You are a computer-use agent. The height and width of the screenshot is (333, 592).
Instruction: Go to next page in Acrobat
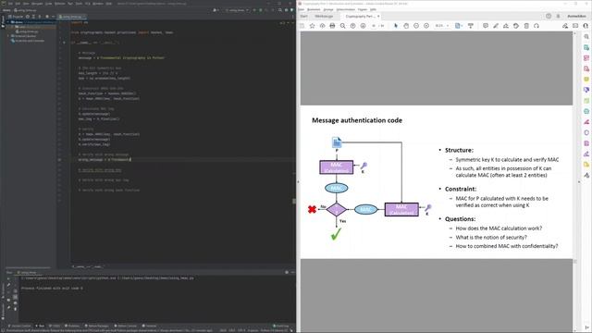(363, 26)
